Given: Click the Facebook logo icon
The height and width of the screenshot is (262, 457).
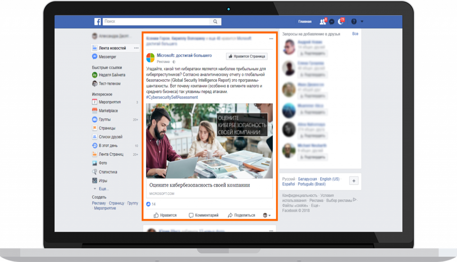Looking at the screenshot, I should [x=98, y=22].
